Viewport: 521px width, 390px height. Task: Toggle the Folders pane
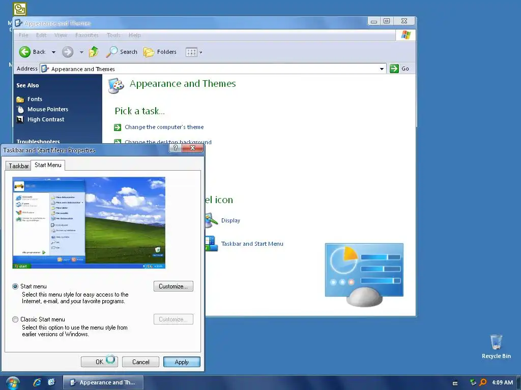[x=160, y=52]
